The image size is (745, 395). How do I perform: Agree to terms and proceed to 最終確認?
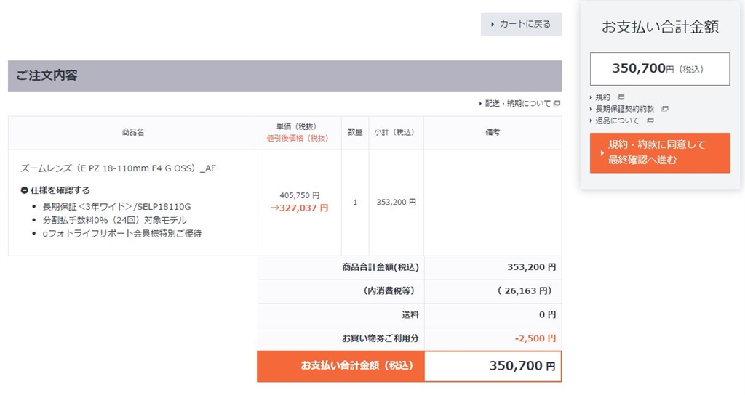(x=660, y=152)
